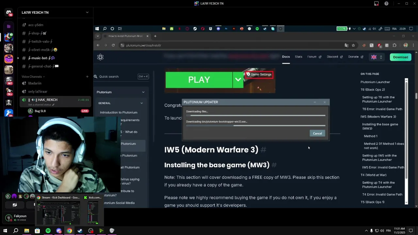Screen dimensions: 418x235
Task: Open Chrome from Windows taskbar
Action: (70, 231)
